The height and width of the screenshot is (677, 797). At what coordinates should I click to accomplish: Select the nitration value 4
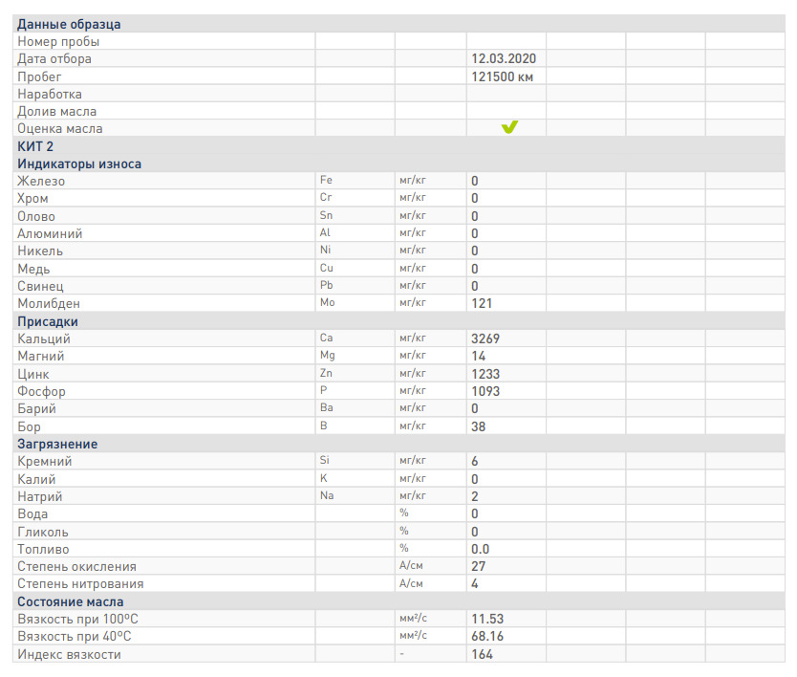click(475, 584)
